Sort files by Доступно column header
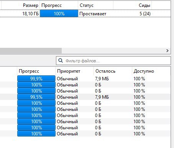 144,71
